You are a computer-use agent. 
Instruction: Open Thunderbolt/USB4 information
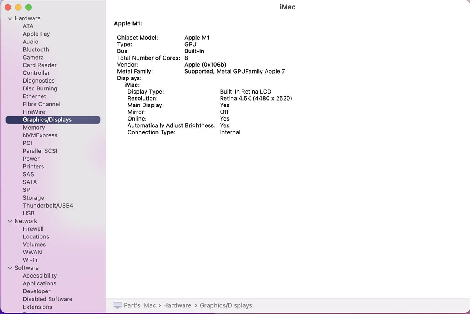tap(48, 206)
